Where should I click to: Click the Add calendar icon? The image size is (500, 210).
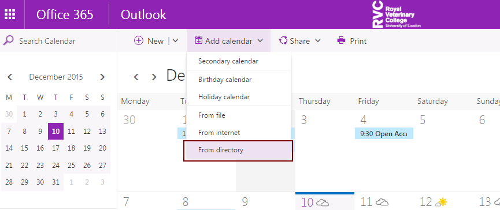pos(199,40)
